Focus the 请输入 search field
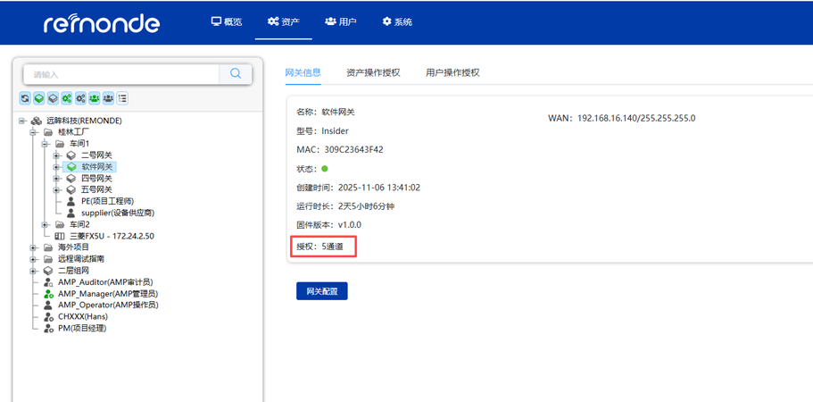813x402 pixels. tap(121, 74)
